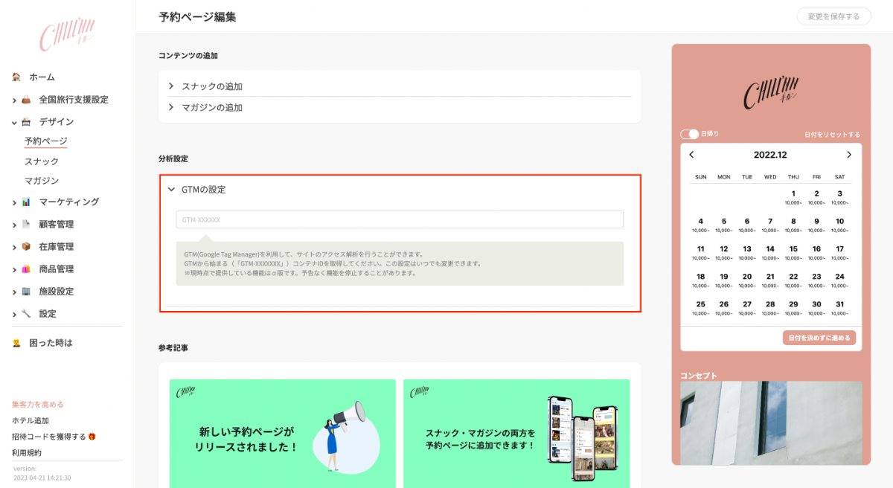This screenshot has width=893, height=488.
Task: Open the マガジン design submenu item
Action: [x=41, y=181]
